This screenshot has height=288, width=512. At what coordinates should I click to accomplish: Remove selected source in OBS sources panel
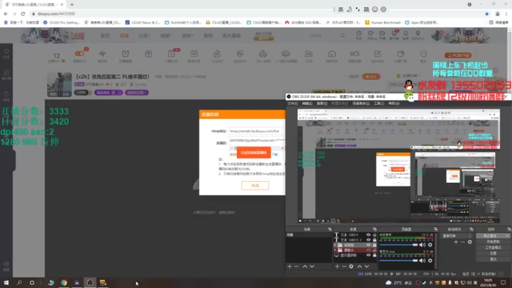click(344, 266)
